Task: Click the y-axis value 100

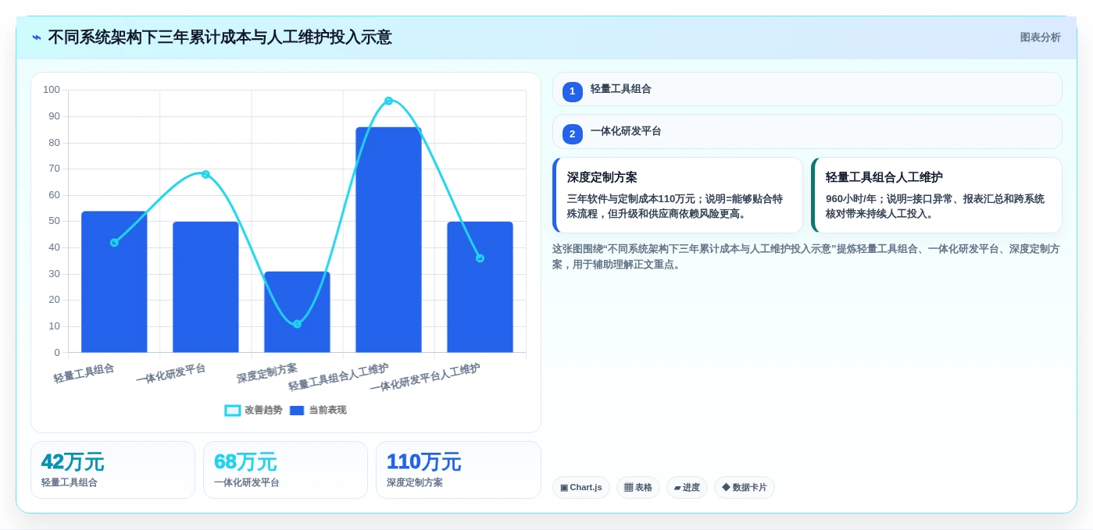Action: (52, 90)
